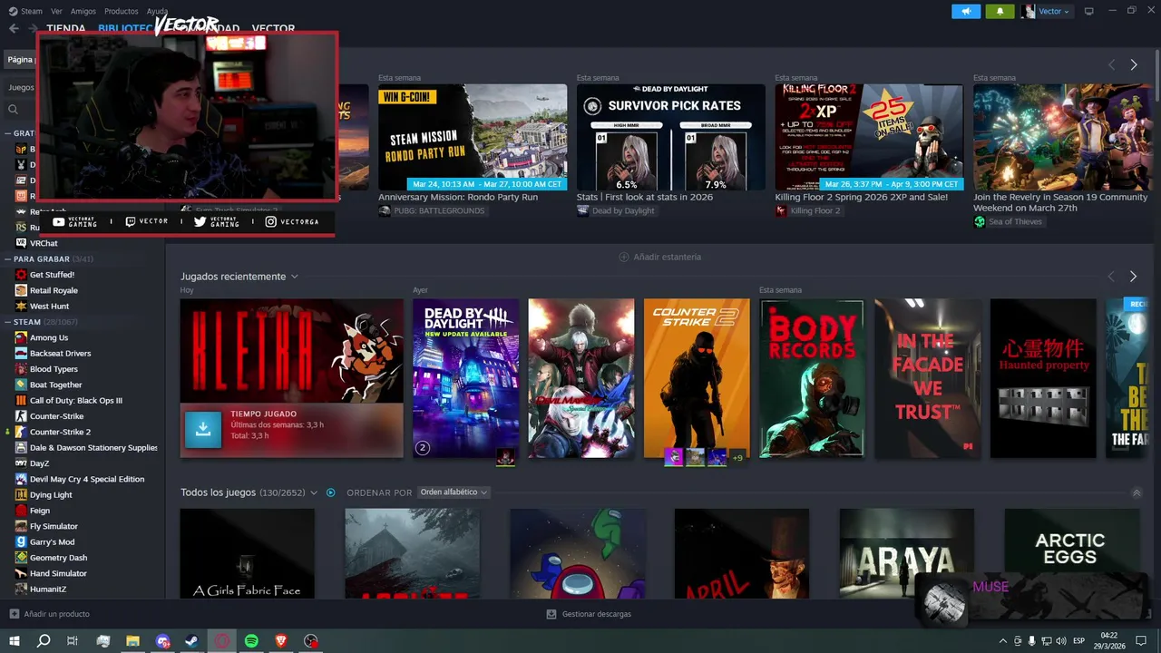Collapse the Todos los juegos shelf
Screen dimensions: 1161x653
tap(1137, 492)
